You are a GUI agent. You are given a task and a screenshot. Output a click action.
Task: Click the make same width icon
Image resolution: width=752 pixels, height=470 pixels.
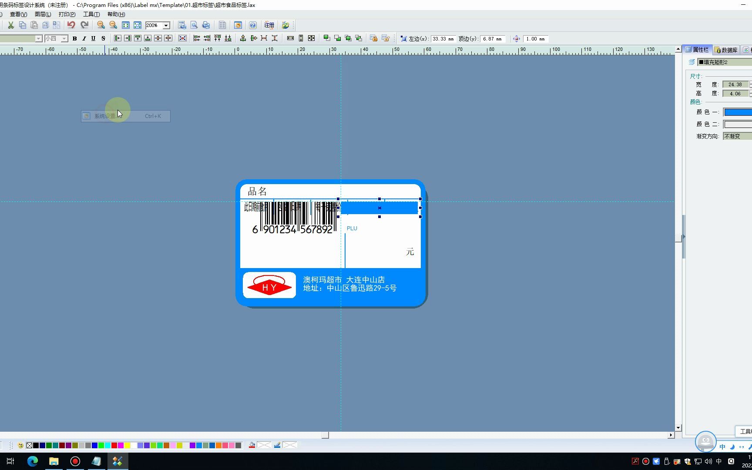point(290,38)
